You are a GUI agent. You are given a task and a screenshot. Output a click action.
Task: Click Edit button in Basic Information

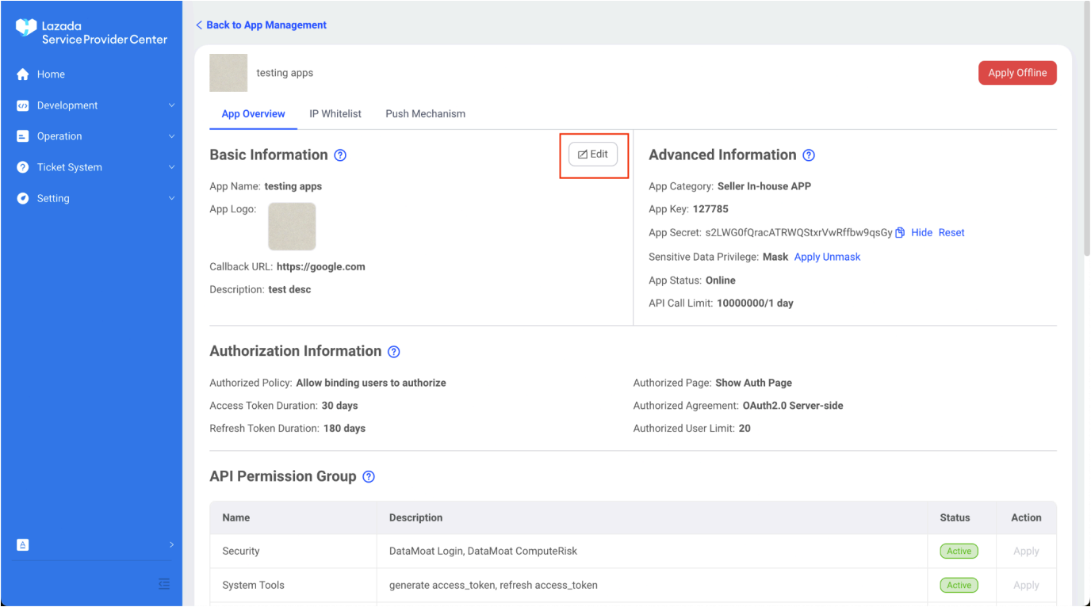pyautogui.click(x=593, y=155)
